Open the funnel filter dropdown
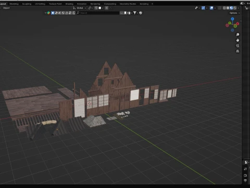 point(135,13)
